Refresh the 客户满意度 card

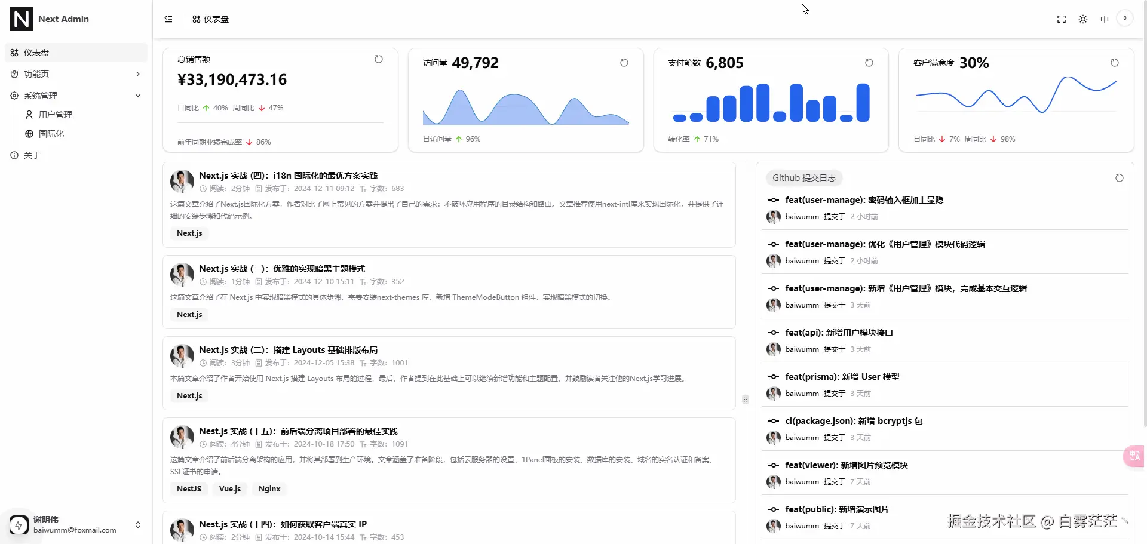coord(1115,63)
